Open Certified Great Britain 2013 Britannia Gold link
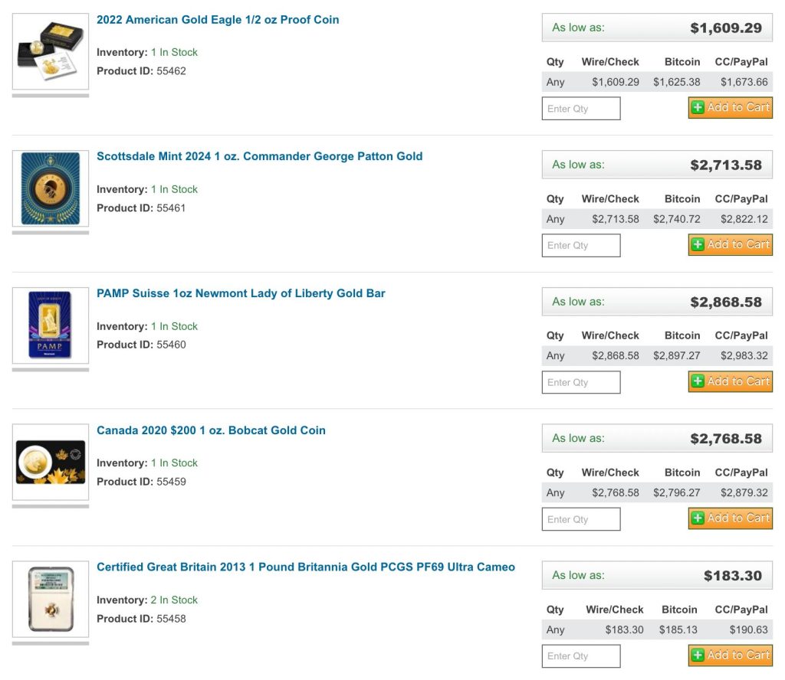The height and width of the screenshot is (680, 785). [x=305, y=567]
